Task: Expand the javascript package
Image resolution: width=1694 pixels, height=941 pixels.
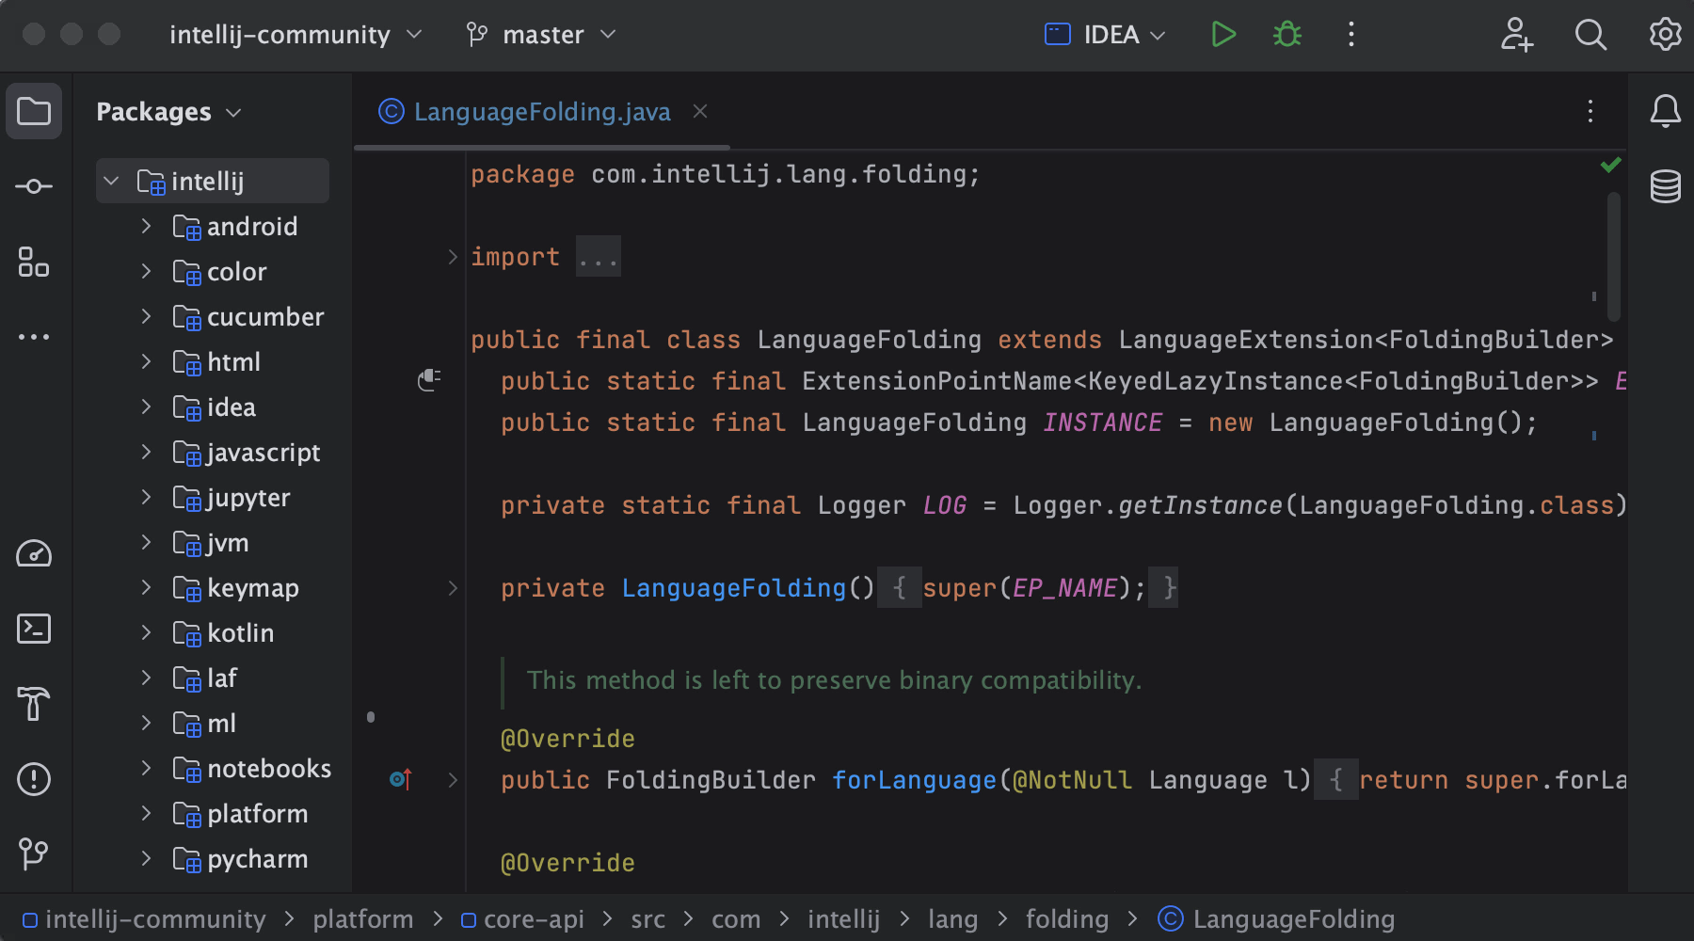Action: [x=146, y=452]
